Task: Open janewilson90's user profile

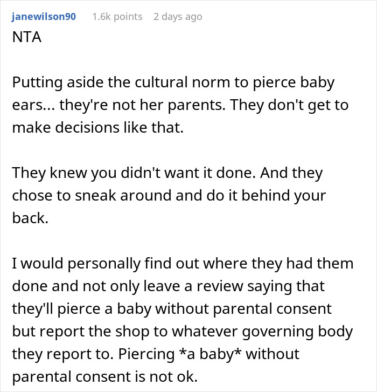Action: click(x=44, y=17)
